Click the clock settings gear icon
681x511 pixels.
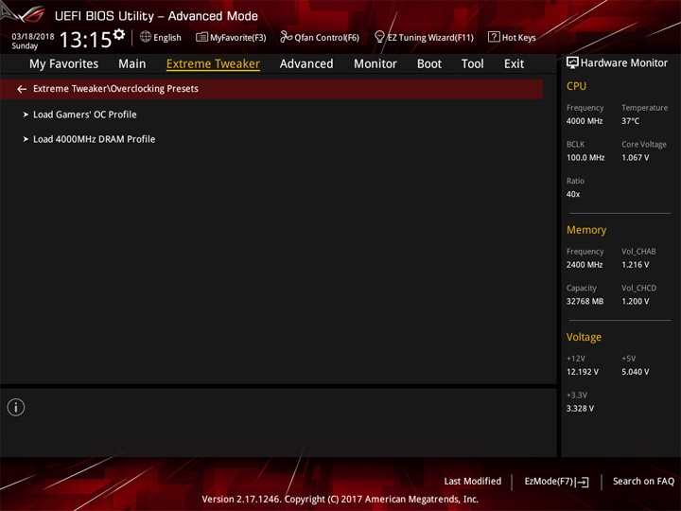click(x=119, y=34)
